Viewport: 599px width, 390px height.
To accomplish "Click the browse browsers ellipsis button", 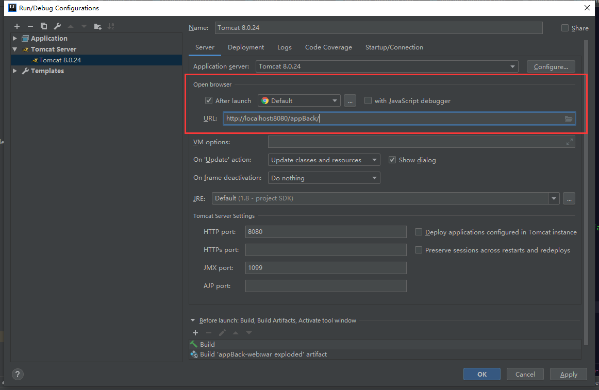I will tap(350, 101).
